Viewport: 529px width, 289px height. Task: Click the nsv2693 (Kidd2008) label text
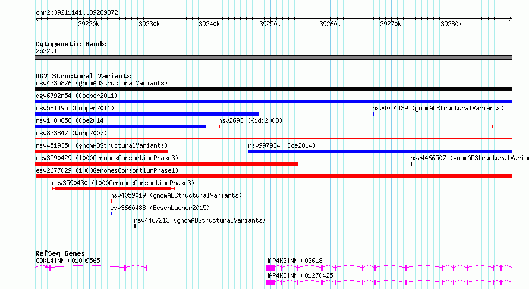250,120
